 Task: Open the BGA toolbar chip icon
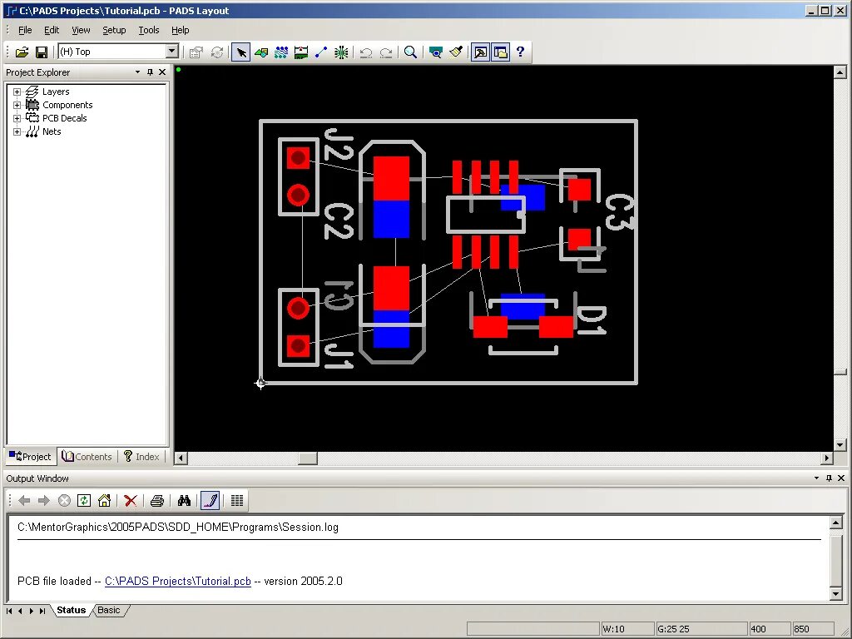[341, 52]
